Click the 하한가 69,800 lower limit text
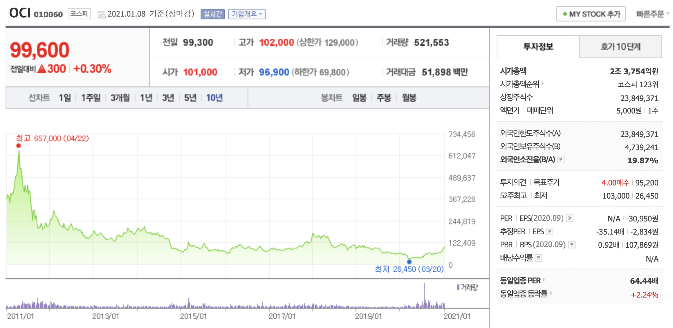Viewport: 673px width, 328px height. point(320,72)
